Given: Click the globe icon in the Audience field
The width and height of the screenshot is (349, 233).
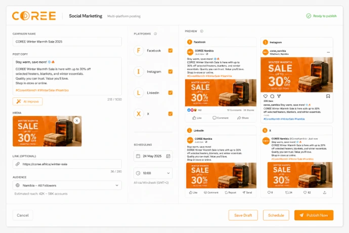Looking at the screenshot, I should pos(18,185).
